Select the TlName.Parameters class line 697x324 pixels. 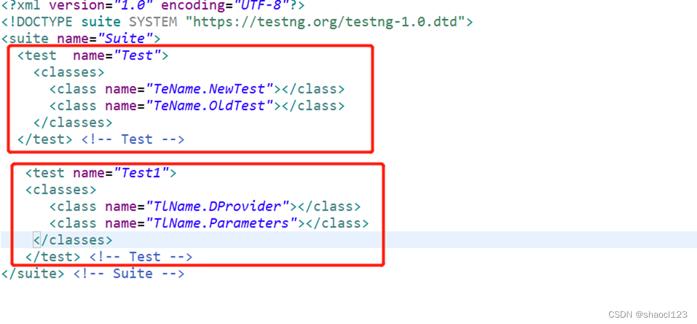(209, 223)
